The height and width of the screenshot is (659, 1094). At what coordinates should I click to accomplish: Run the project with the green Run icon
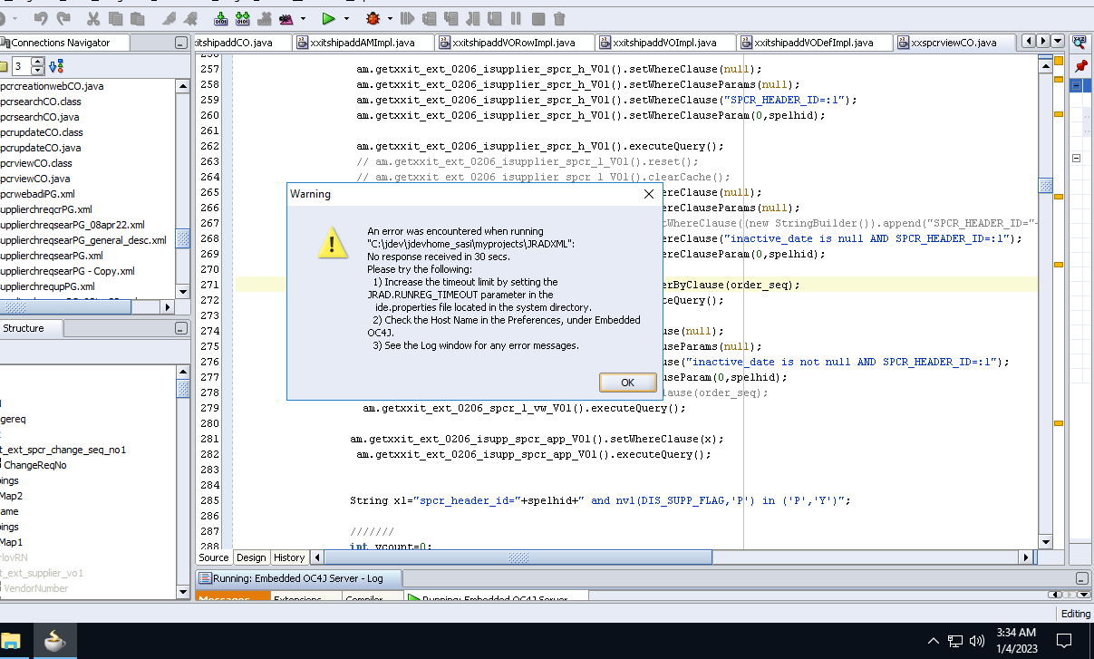(x=329, y=19)
